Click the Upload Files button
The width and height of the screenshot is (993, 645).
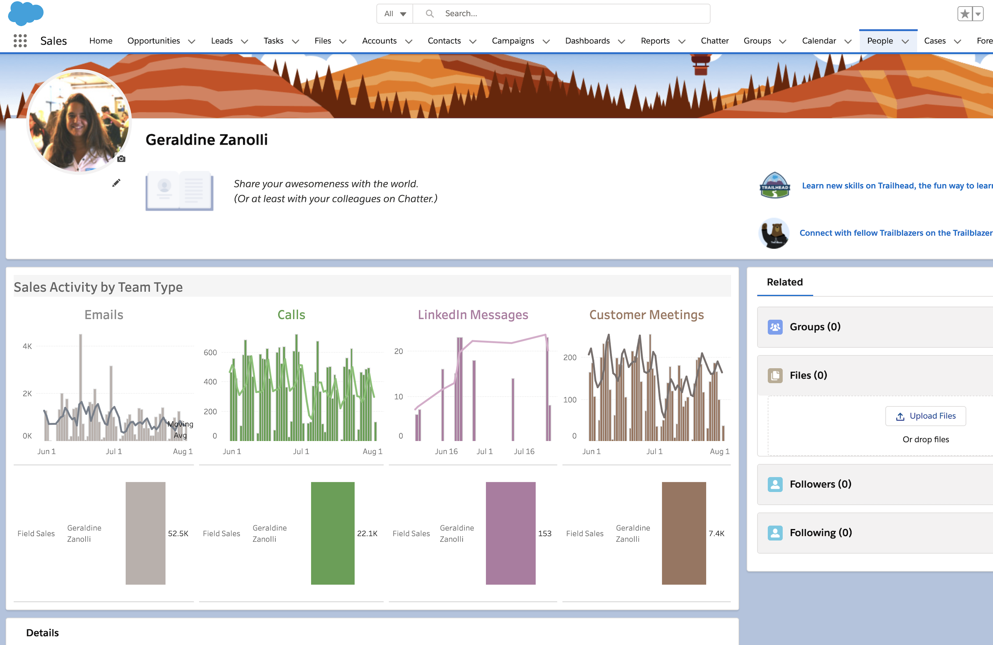(x=926, y=416)
